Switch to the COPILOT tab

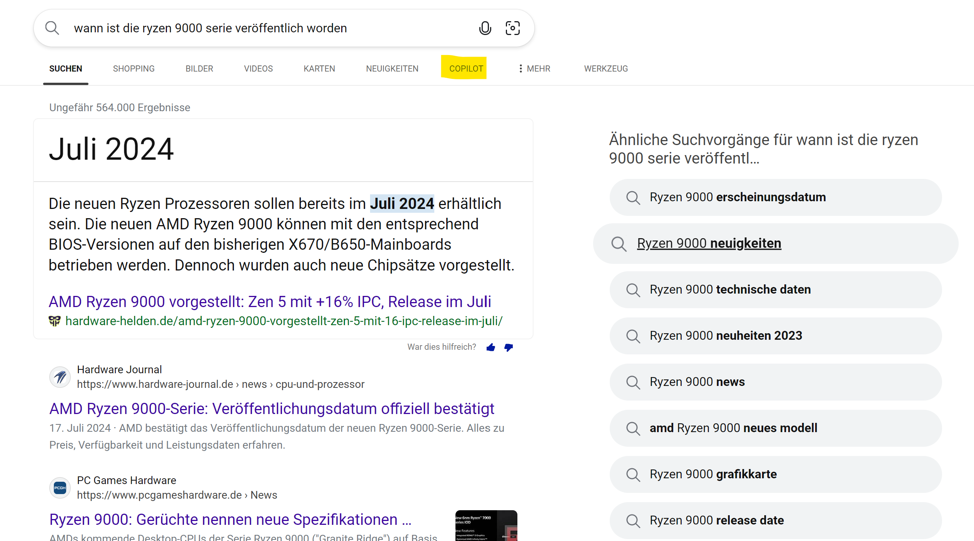466,68
